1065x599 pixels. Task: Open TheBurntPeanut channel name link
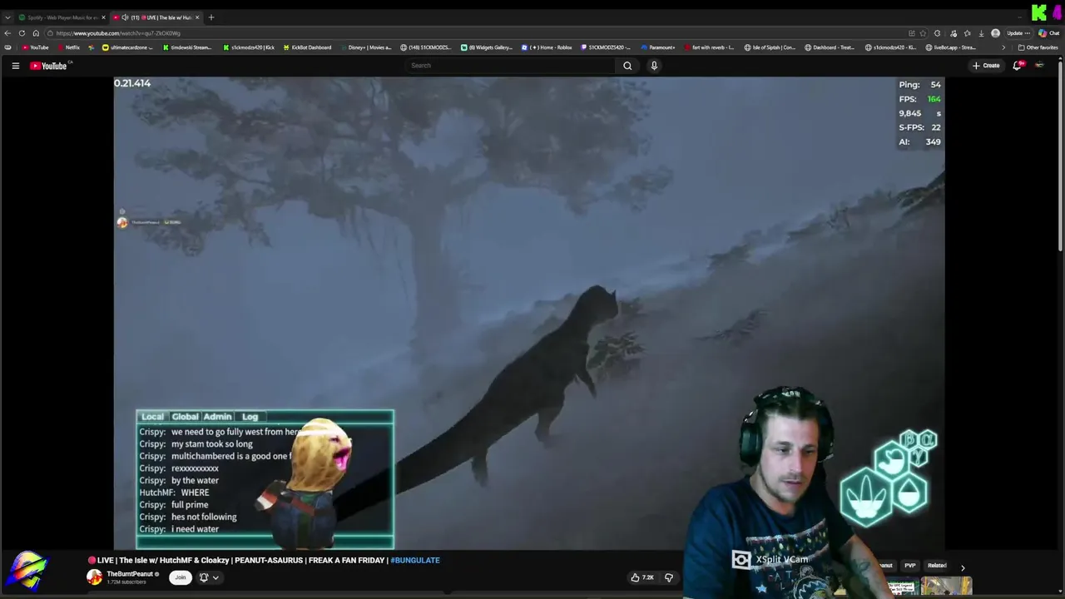[129, 574]
